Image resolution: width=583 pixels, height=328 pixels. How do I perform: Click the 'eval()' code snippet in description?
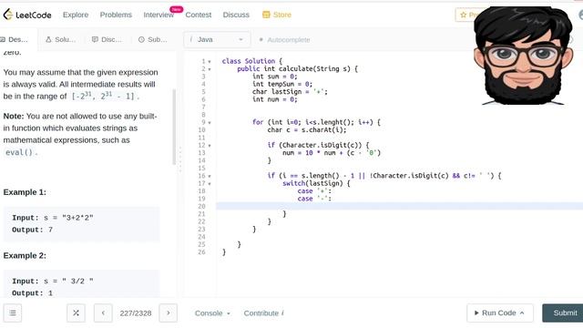click(19, 152)
